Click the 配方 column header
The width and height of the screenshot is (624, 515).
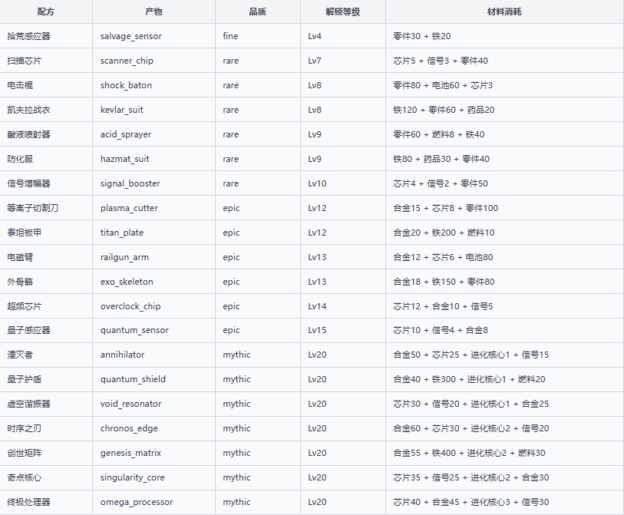point(46,12)
